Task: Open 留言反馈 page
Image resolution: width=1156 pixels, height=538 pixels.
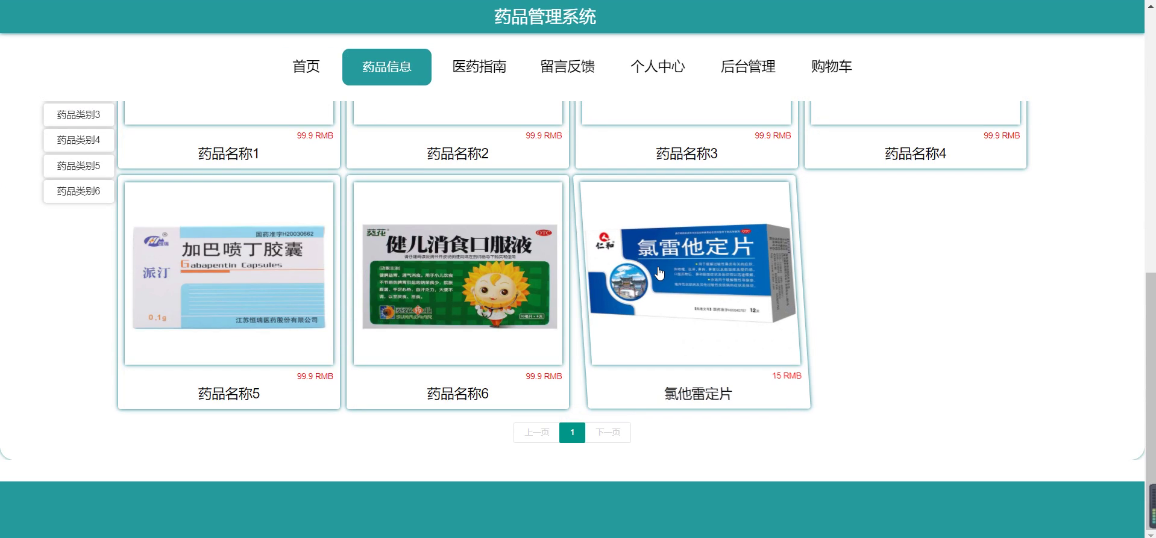Action: 567,67
